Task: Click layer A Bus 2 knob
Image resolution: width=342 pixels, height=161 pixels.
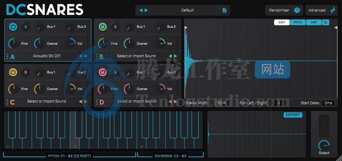Action: point(70,27)
